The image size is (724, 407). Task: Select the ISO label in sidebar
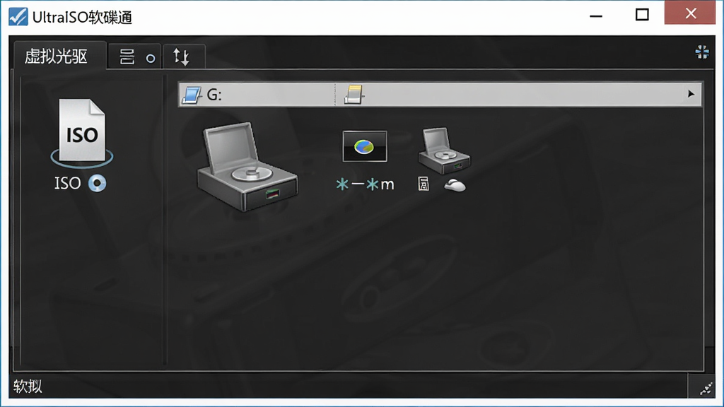pos(67,183)
